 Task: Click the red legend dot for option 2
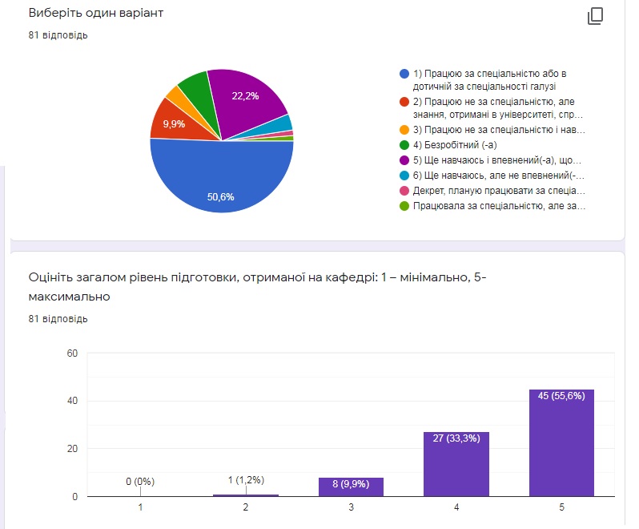pos(404,102)
